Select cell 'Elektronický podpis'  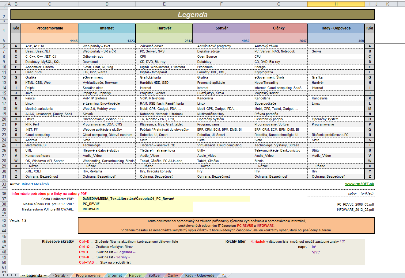coord(279,119)
